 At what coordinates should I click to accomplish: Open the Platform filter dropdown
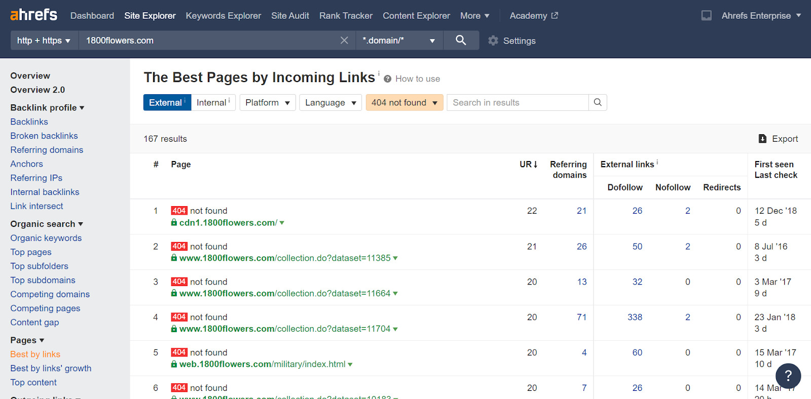tap(267, 103)
